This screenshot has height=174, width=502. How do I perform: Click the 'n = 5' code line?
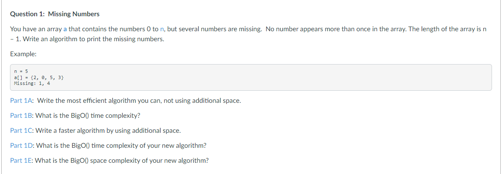click(x=21, y=72)
